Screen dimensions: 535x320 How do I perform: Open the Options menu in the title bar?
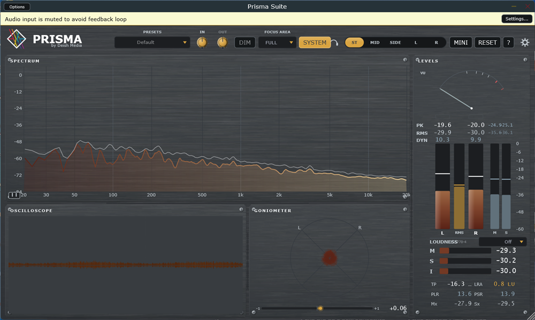click(17, 6)
